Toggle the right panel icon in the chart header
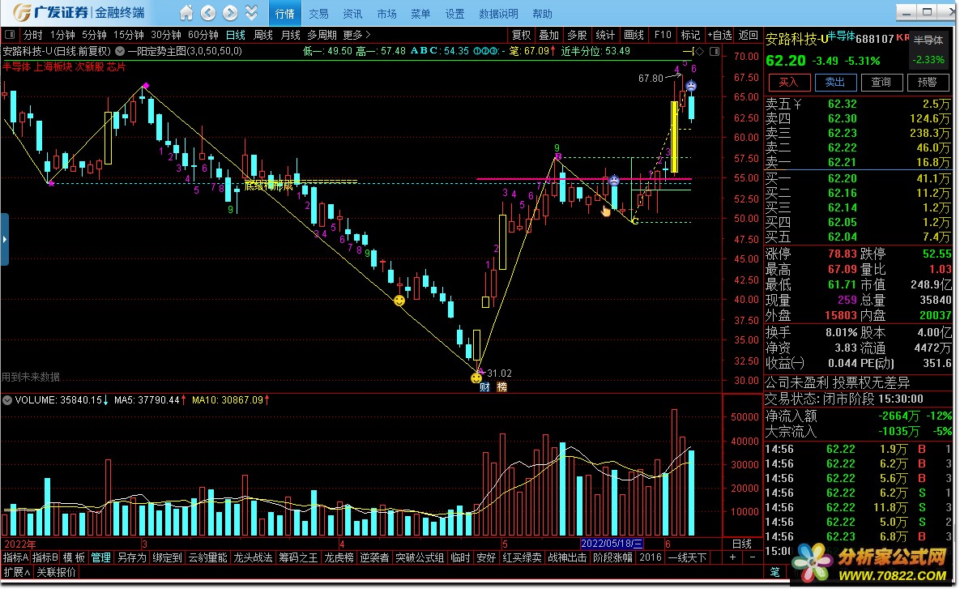The width and height of the screenshot is (960, 589). pos(714,51)
